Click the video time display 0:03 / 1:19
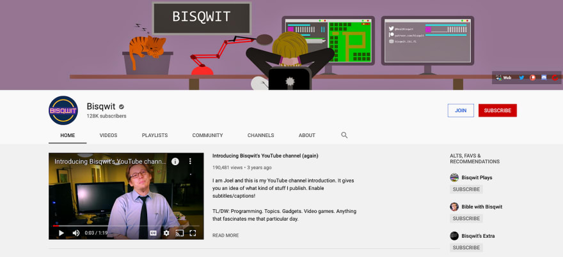This screenshot has height=257, width=563. pos(96,233)
